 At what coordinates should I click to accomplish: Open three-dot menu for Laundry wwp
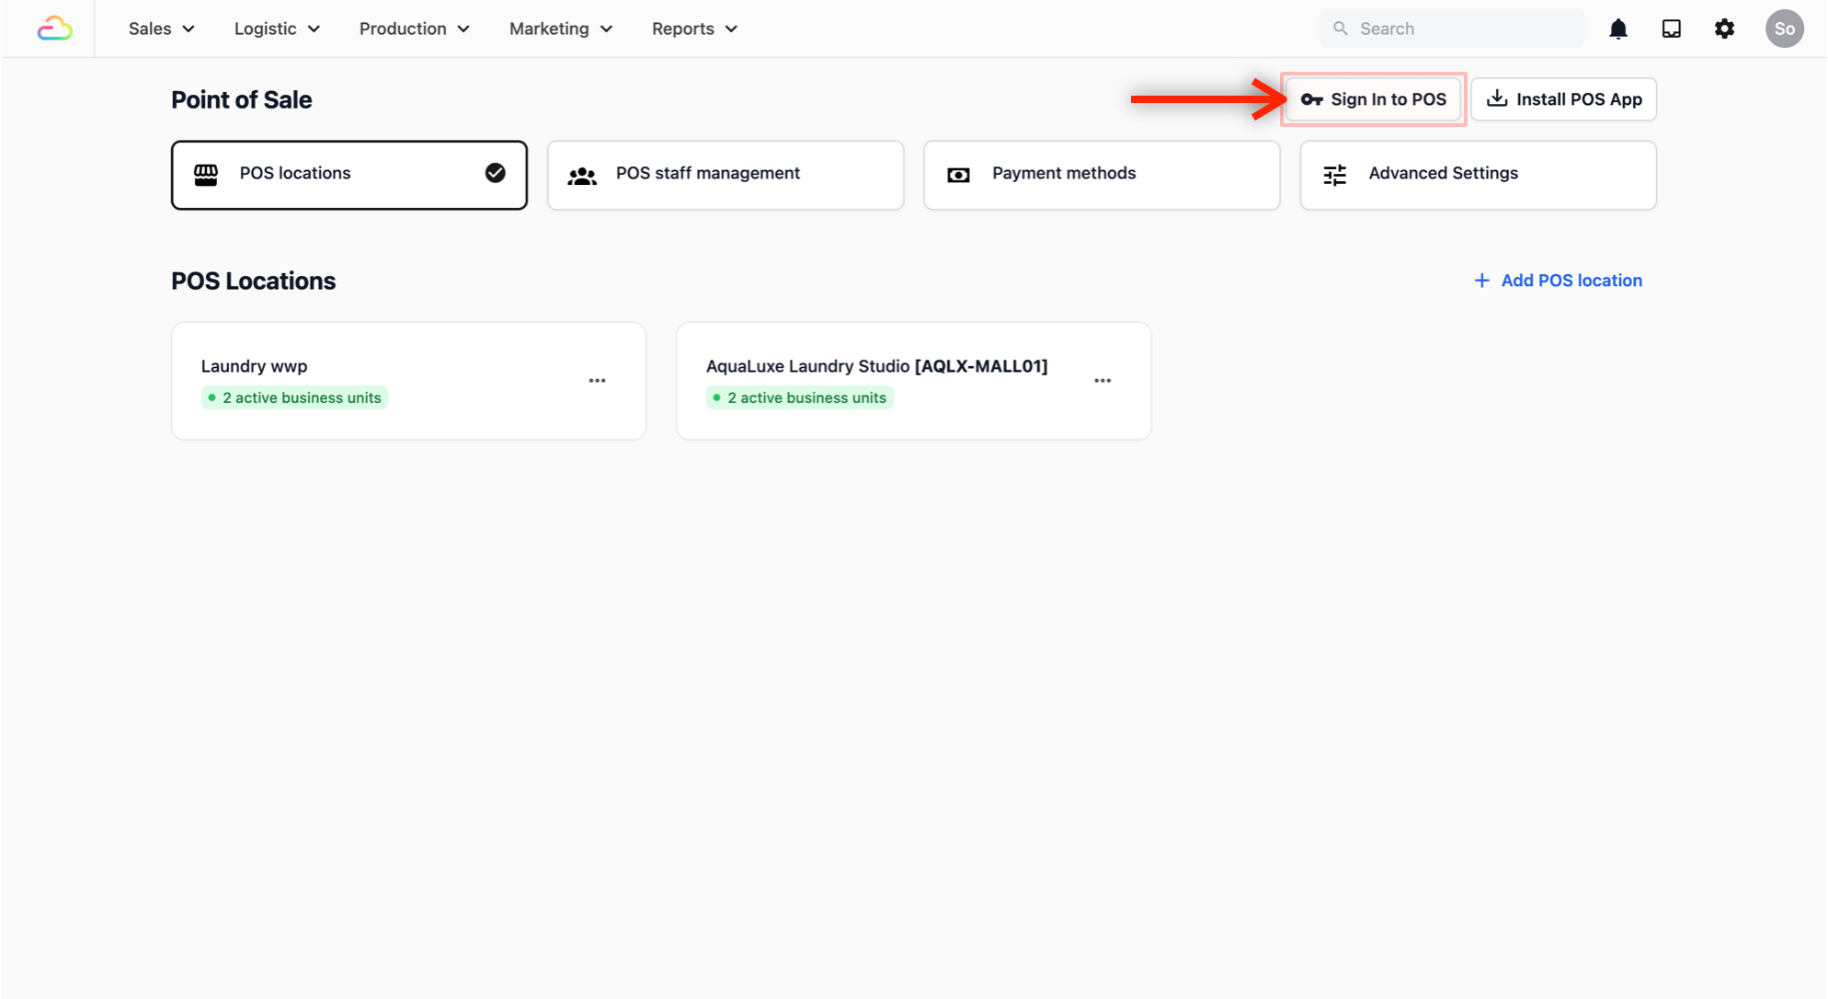[x=597, y=381]
